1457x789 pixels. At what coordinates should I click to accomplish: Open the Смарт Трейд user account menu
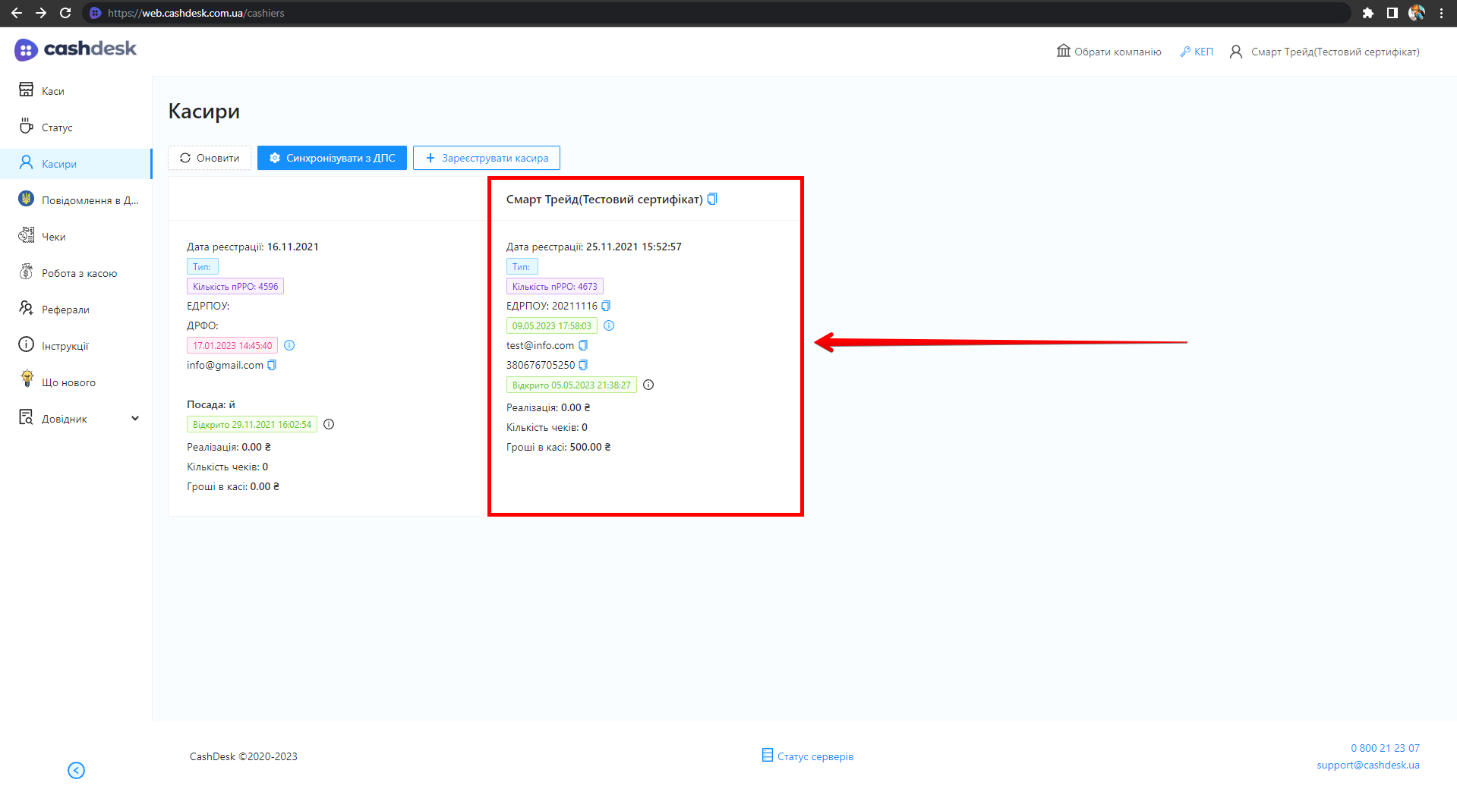coord(1325,52)
